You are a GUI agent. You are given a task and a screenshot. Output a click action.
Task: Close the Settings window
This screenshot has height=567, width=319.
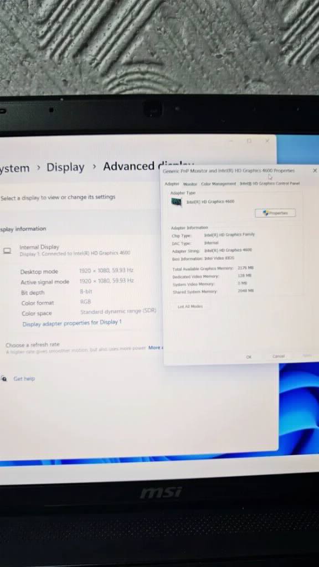tap(267, 141)
